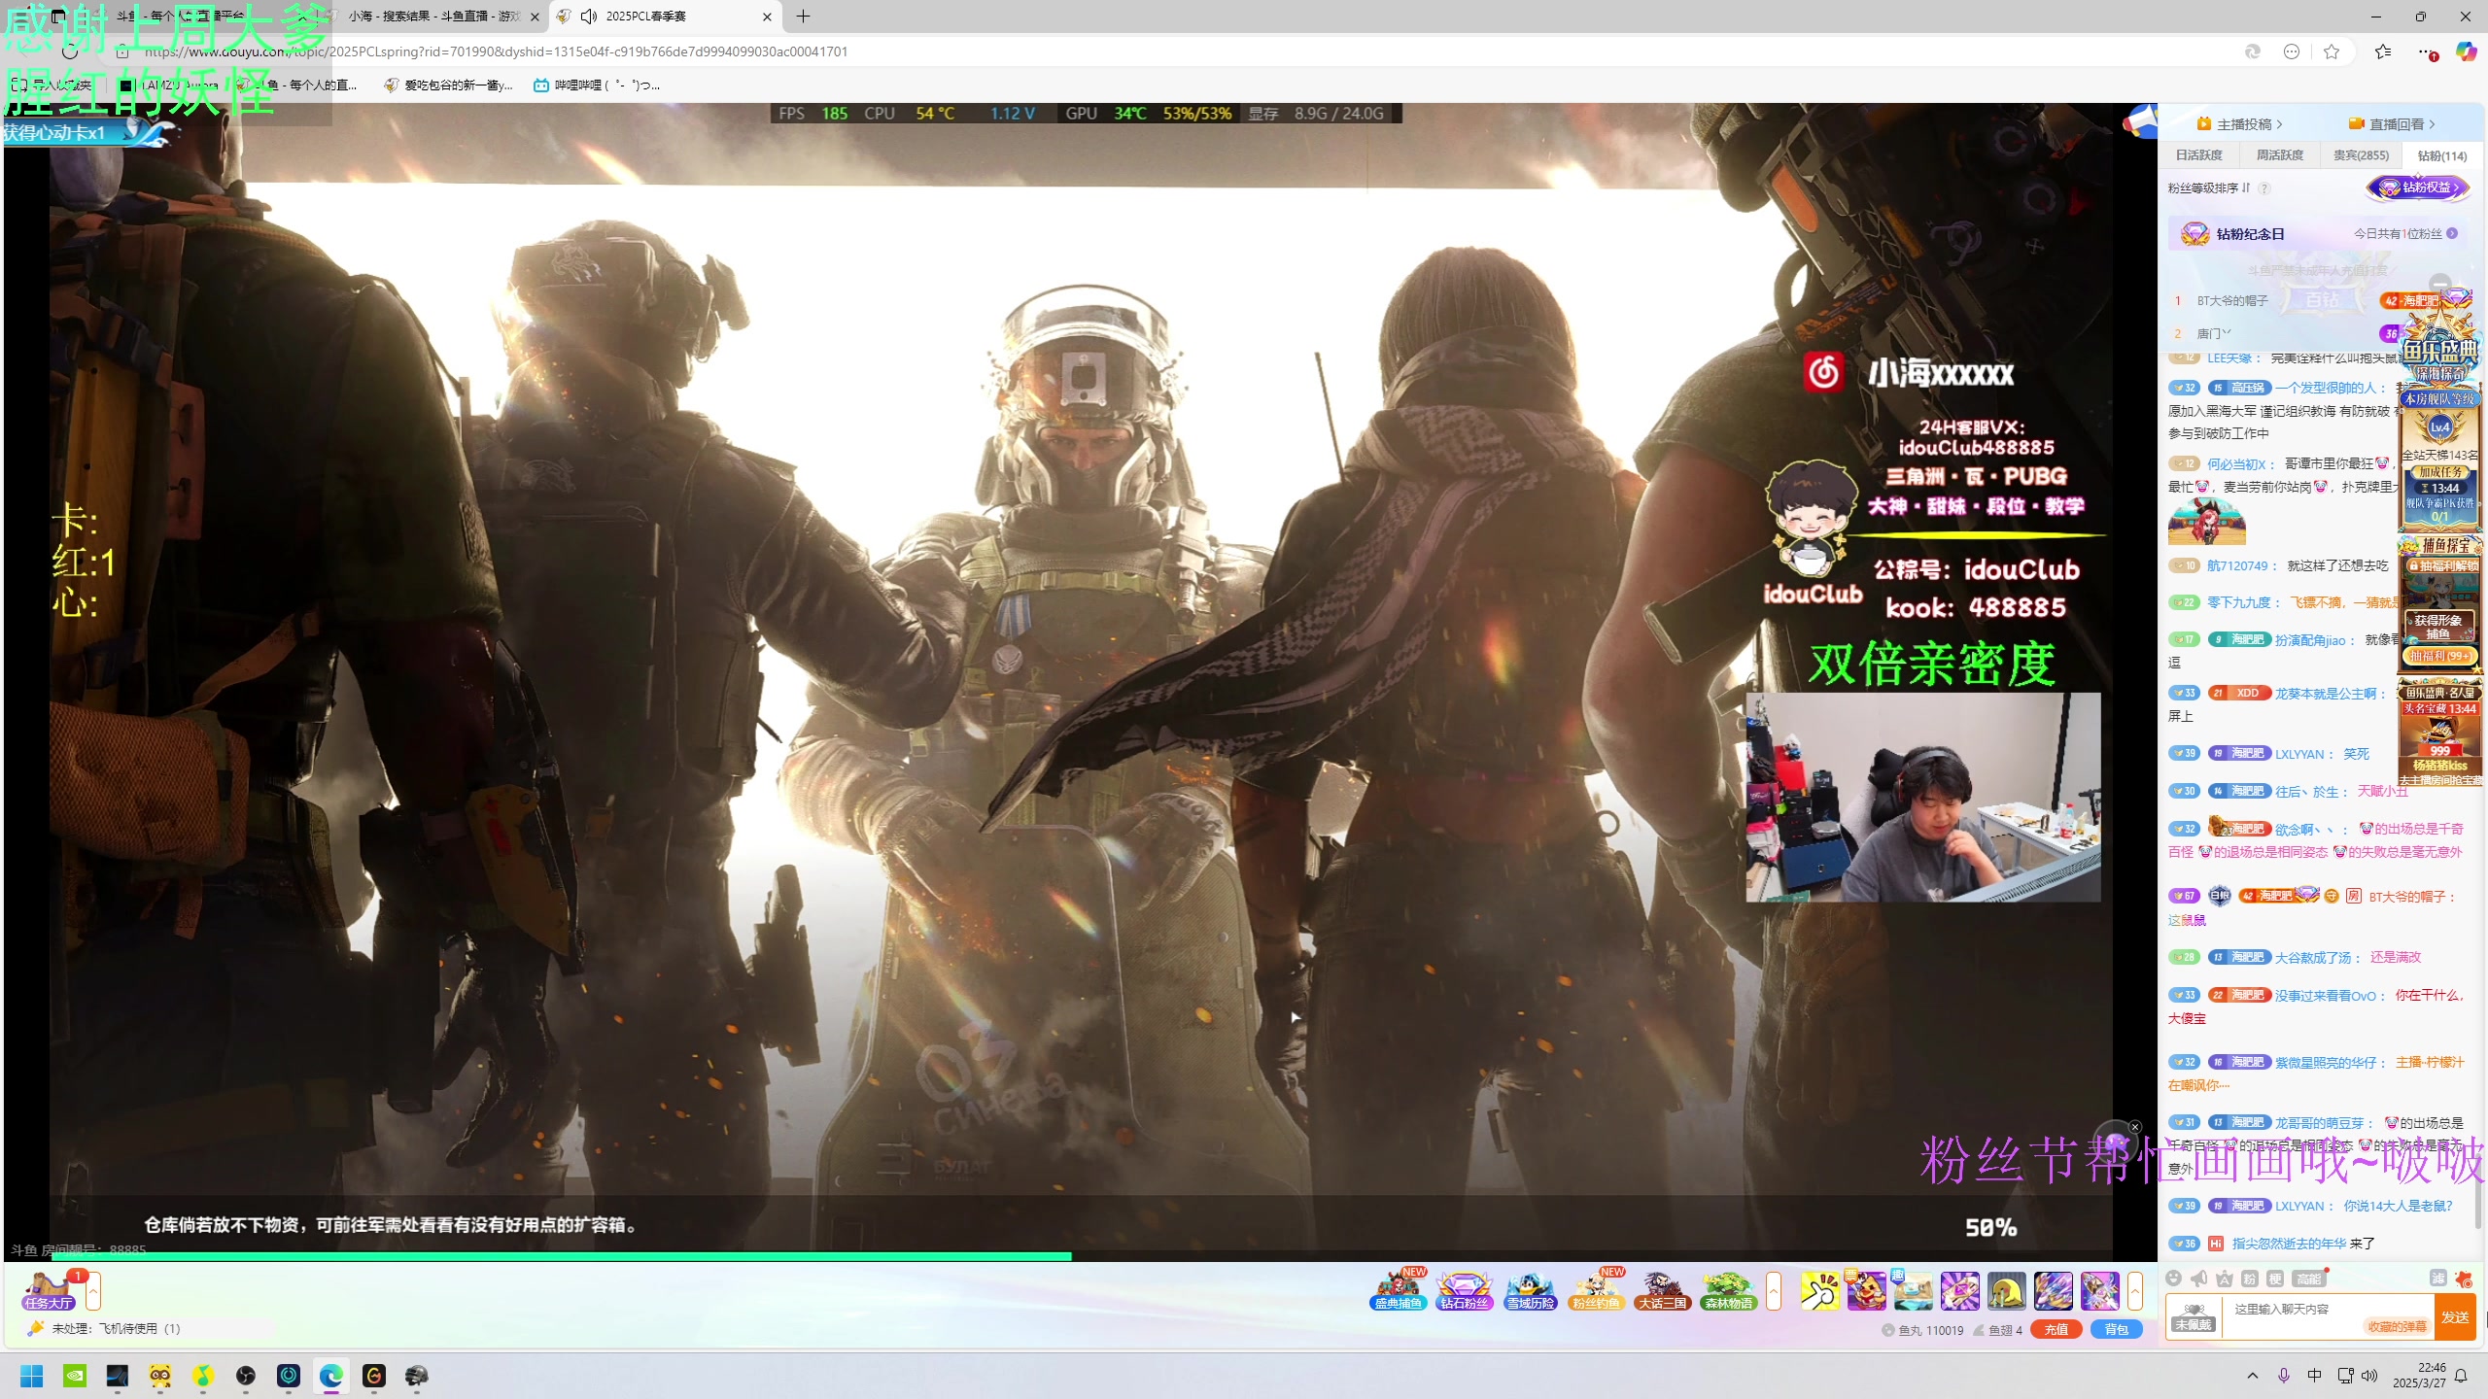Expand 主播投稿 chevron link
The image size is (2488, 1399).
[x=2239, y=124]
